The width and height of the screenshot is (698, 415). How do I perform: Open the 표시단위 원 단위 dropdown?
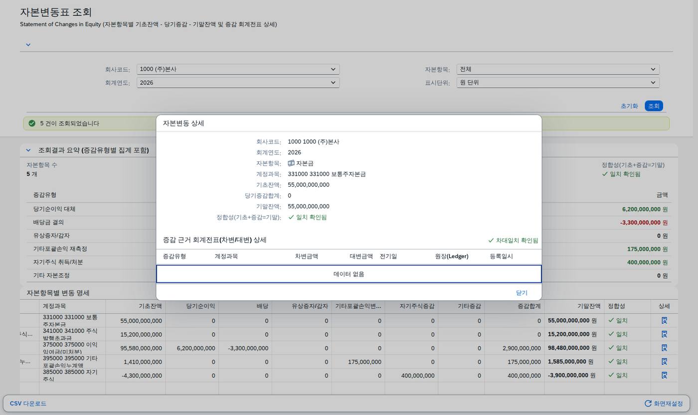(558, 83)
